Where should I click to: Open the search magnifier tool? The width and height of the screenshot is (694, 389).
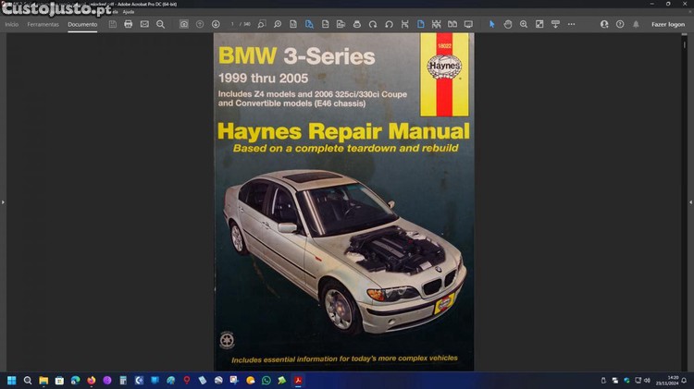(x=161, y=24)
